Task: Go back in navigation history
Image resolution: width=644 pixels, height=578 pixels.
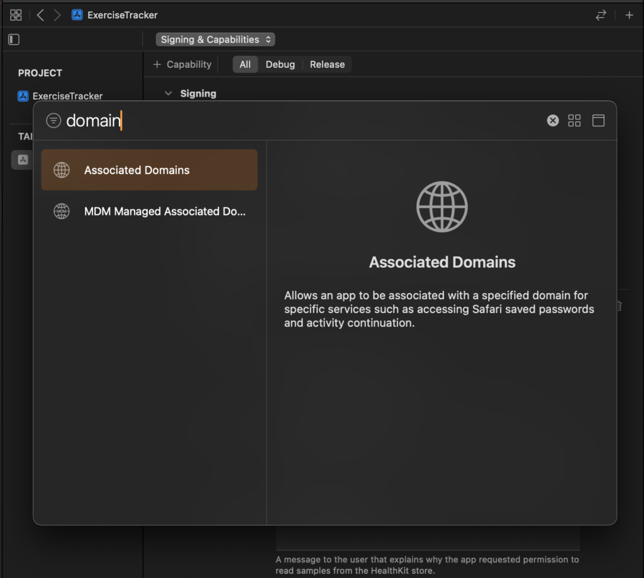Action: point(40,15)
